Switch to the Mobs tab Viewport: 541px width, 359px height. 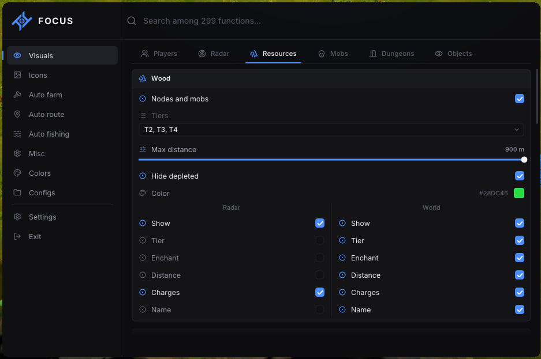[333, 54]
